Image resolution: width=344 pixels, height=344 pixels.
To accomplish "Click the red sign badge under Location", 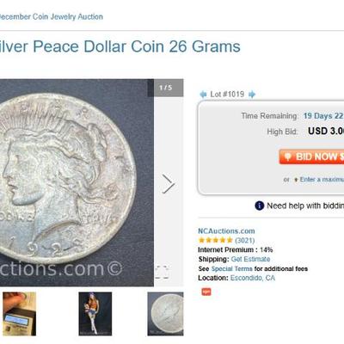I will (206, 292).
